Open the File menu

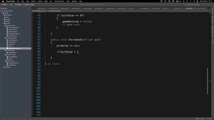(18, 1)
